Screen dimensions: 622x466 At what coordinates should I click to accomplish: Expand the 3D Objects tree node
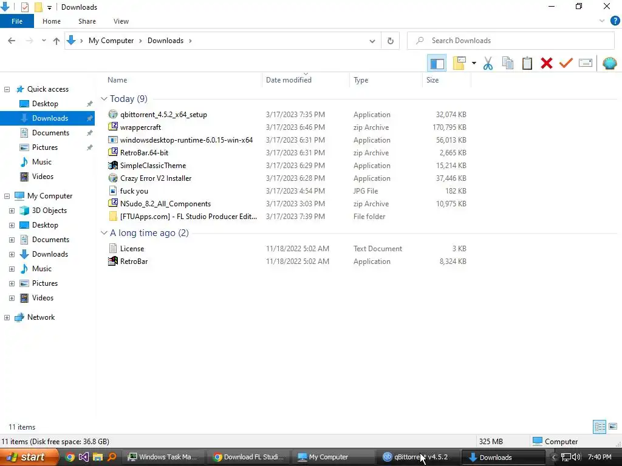(x=12, y=211)
